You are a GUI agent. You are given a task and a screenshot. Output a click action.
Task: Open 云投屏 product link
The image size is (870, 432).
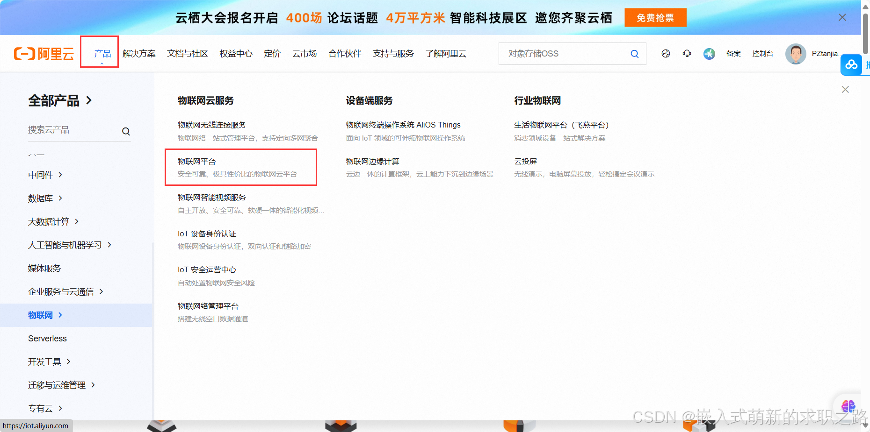click(x=526, y=161)
